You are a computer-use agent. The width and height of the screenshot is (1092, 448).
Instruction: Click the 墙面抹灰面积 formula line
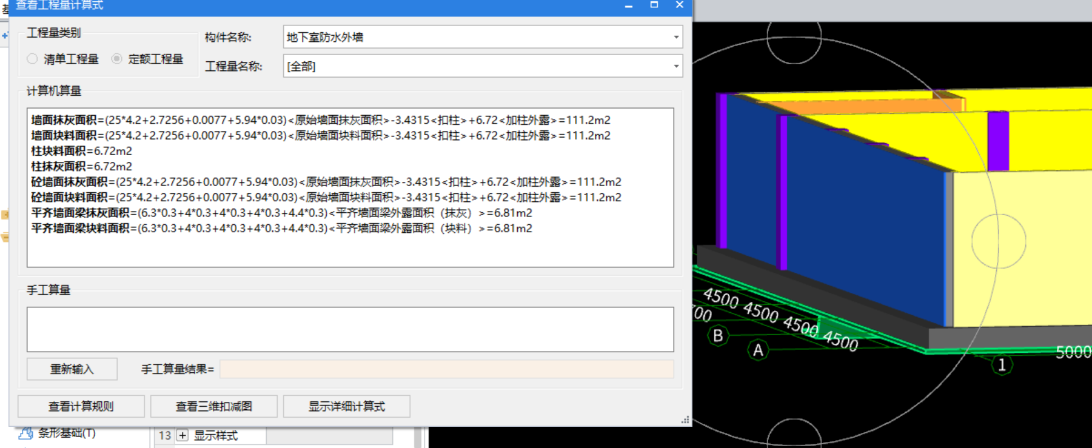[321, 120]
